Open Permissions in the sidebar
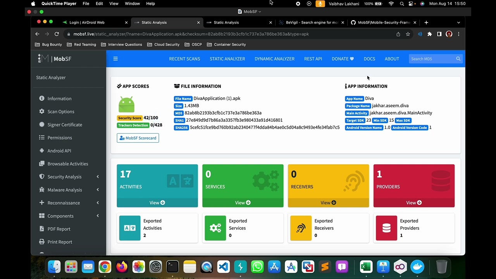Screen dimensions: 496x279 (60, 138)
